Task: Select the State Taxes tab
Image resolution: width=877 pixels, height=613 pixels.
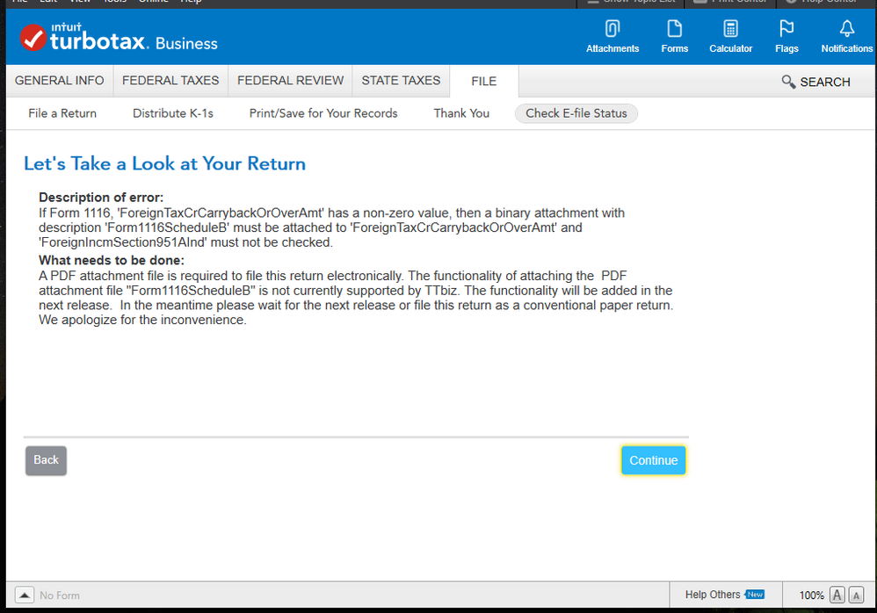Action: (401, 81)
